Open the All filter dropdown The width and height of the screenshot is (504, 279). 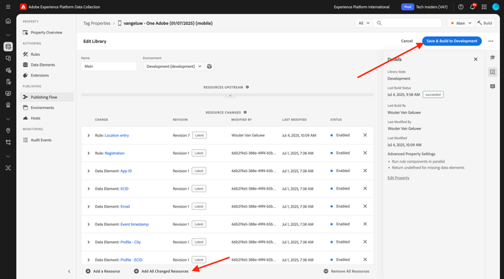pos(363,23)
